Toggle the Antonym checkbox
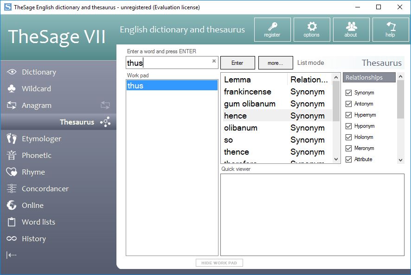Viewport: 411px width, 275px height. tap(348, 104)
